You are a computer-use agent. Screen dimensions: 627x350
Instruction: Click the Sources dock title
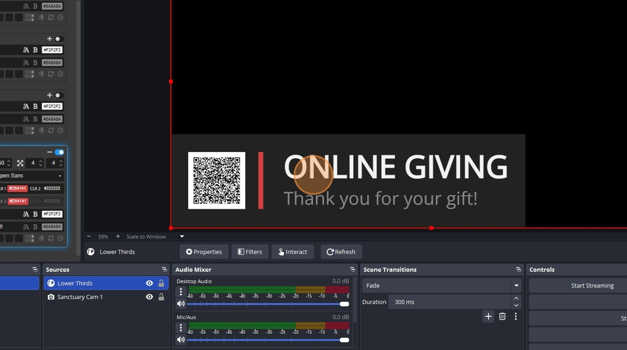pyautogui.click(x=58, y=269)
